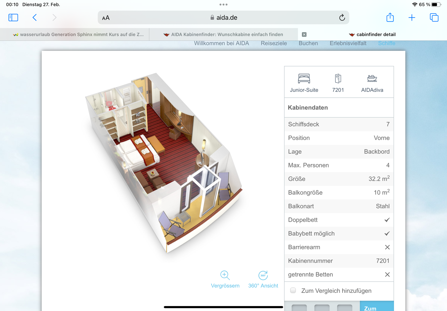Open a new tab with plus icon

click(412, 18)
